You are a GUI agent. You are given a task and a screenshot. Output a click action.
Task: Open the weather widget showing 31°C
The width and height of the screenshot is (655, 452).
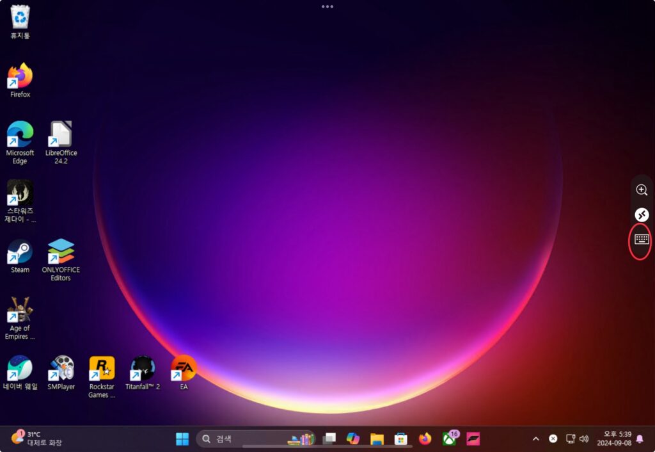pyautogui.click(x=36, y=438)
